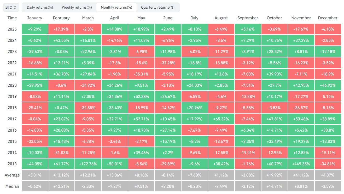Select the Monthly returns(%) tab
Viewport: 344px width, 194px height.
(116, 7)
